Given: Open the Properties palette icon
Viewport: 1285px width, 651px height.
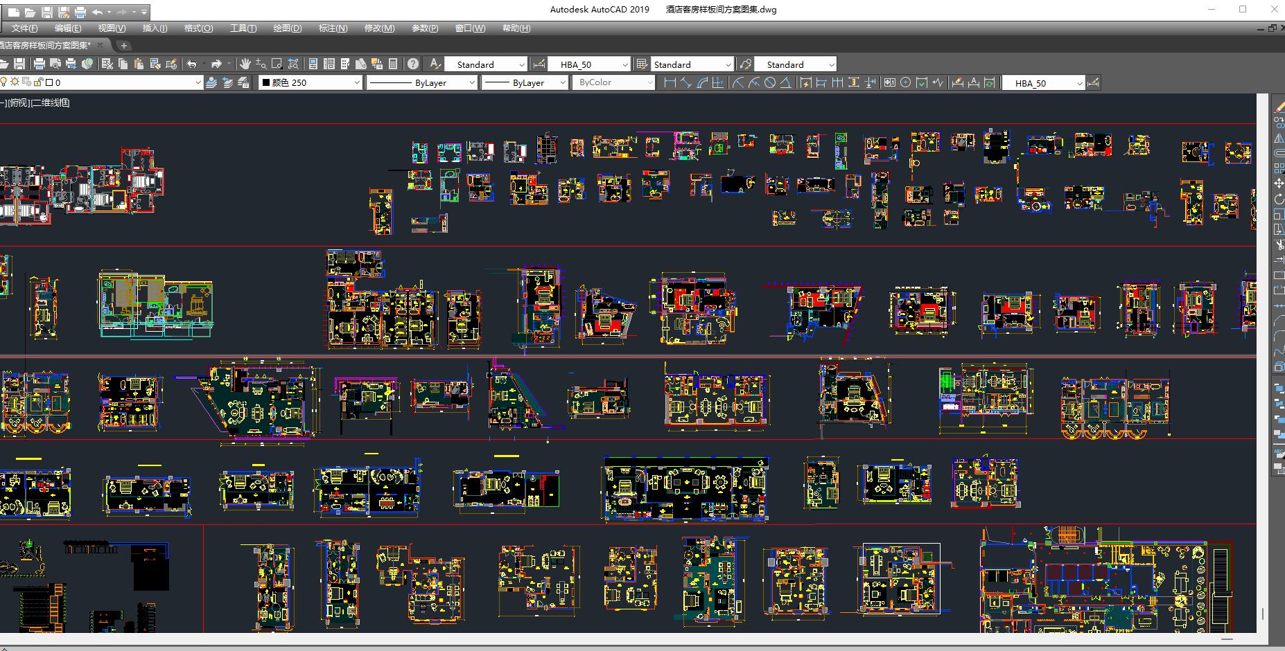Looking at the screenshot, I should coord(313,64).
